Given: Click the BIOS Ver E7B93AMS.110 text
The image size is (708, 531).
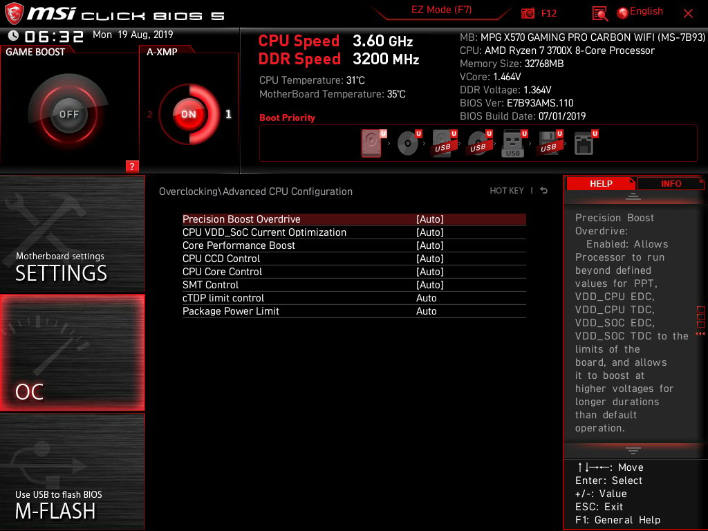Looking at the screenshot, I should 516,103.
